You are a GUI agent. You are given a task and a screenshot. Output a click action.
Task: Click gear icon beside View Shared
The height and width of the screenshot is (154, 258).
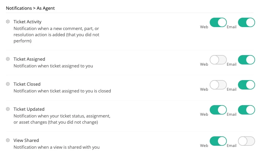coord(8,140)
